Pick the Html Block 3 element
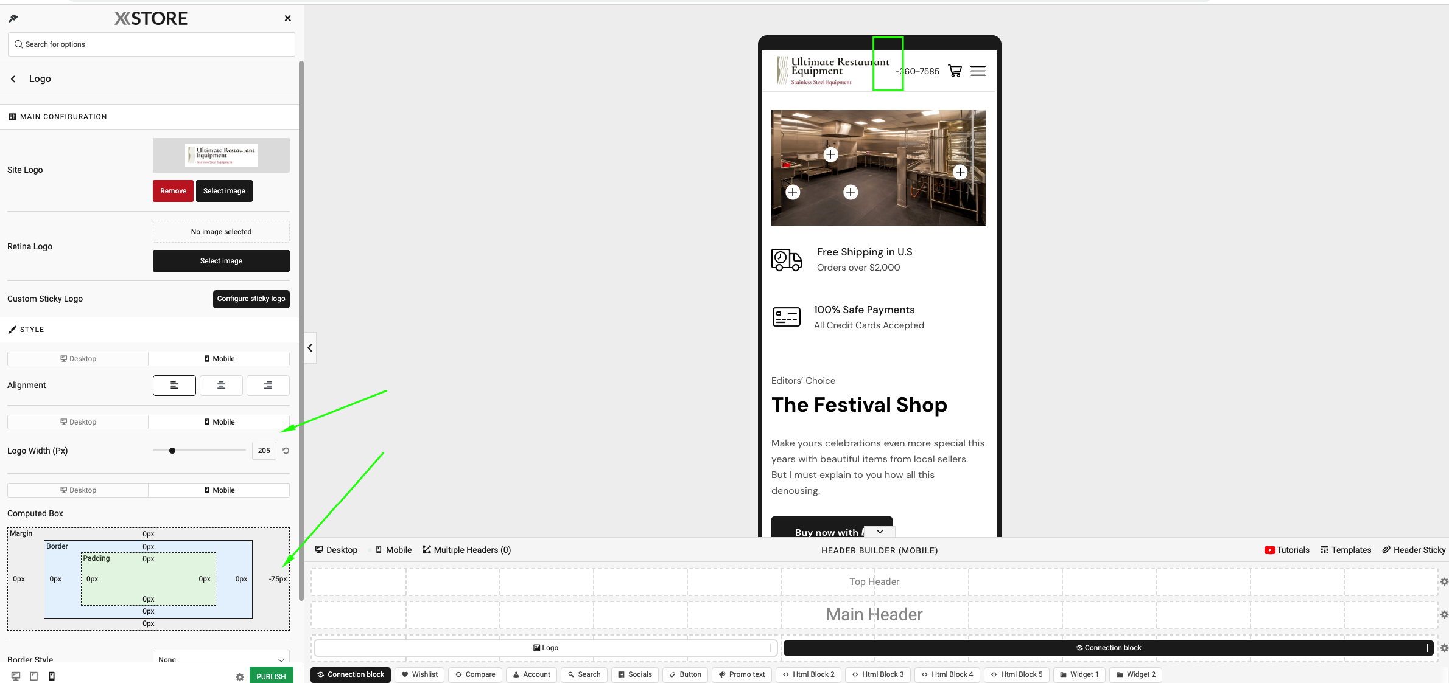Screen dimensions: 1449x683 (x=878, y=674)
